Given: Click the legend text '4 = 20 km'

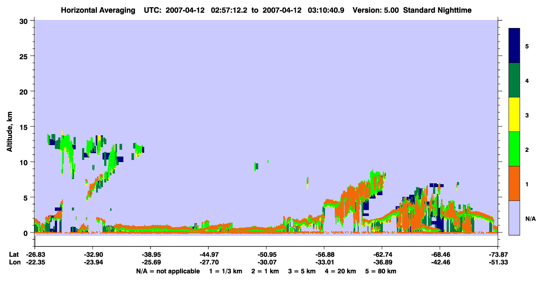Looking at the screenshot, I should 341,271.
